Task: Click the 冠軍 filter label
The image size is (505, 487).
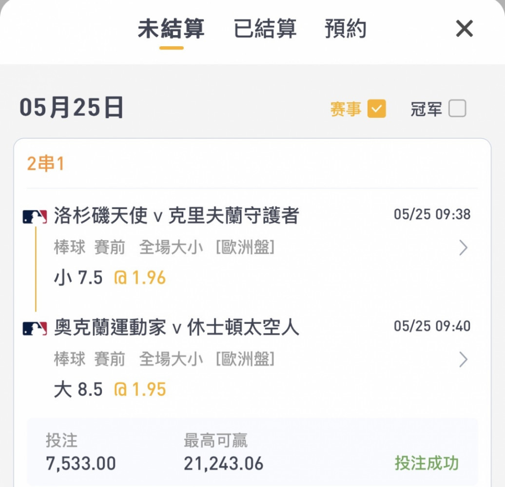Action: pos(426,109)
